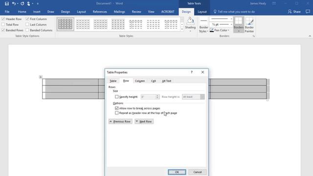Open Customize Quick Access Toolbar arrow

coord(38,3)
